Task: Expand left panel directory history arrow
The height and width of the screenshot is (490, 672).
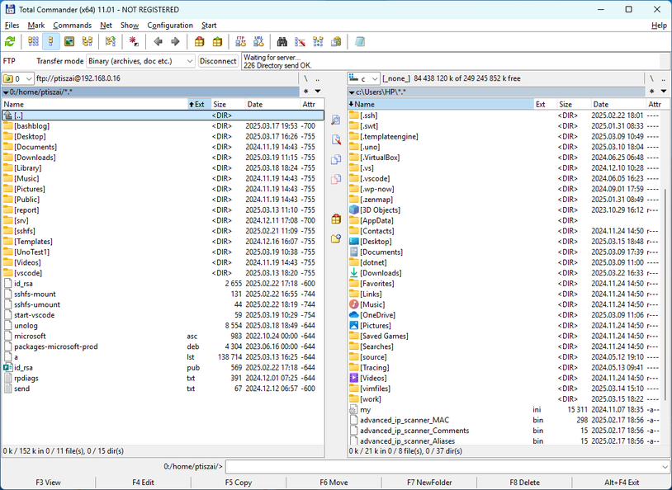Action: click(318, 92)
